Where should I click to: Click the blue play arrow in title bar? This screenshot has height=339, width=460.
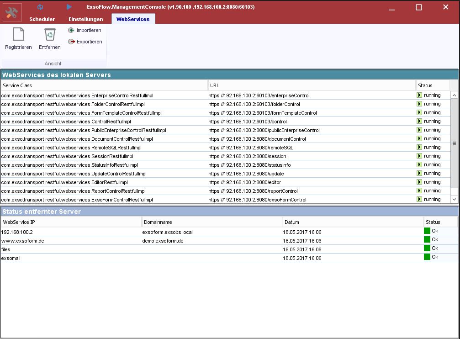pyautogui.click(x=69, y=7)
